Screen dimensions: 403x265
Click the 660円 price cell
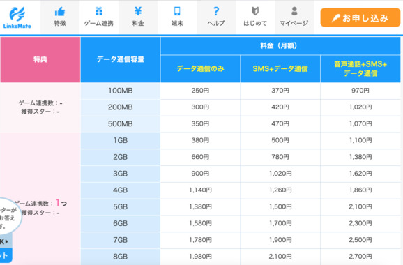(x=201, y=157)
